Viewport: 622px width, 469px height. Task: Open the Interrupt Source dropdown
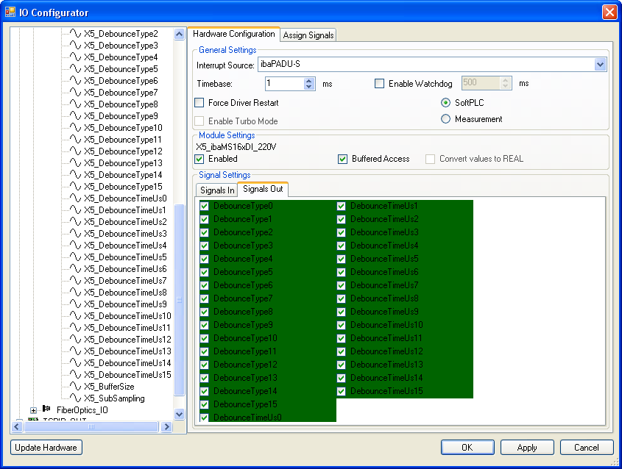click(600, 65)
